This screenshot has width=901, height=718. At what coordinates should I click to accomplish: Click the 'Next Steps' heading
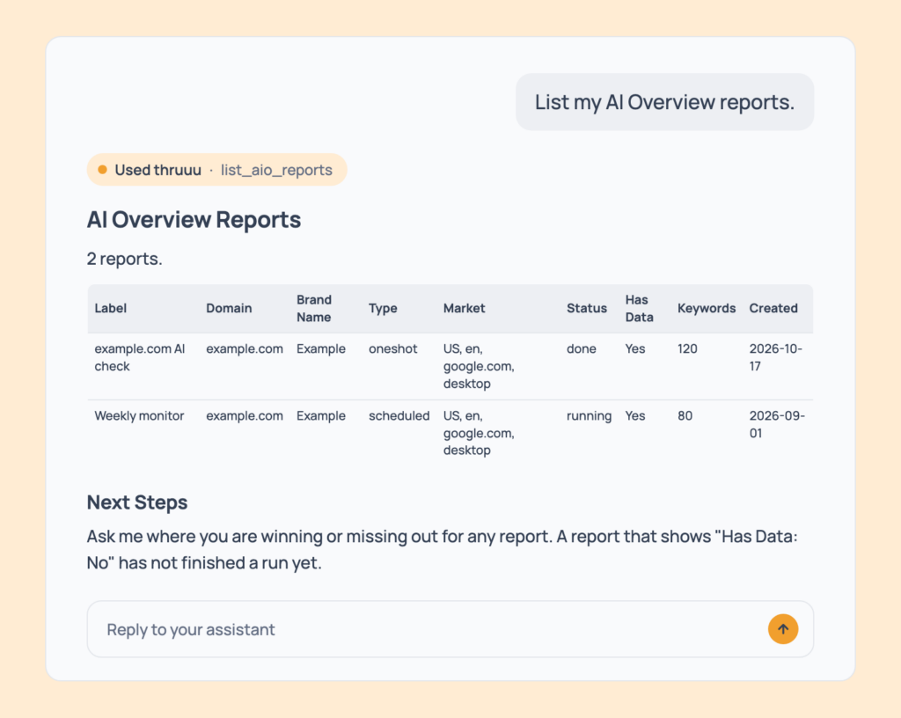[x=136, y=502]
